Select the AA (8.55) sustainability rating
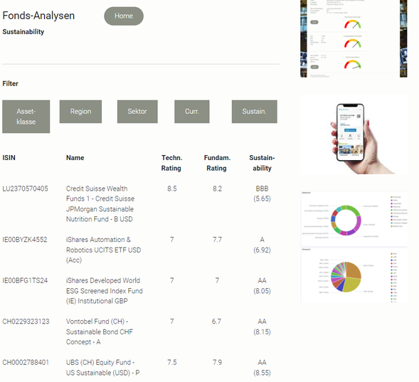The width and height of the screenshot is (419, 382). pos(262,368)
